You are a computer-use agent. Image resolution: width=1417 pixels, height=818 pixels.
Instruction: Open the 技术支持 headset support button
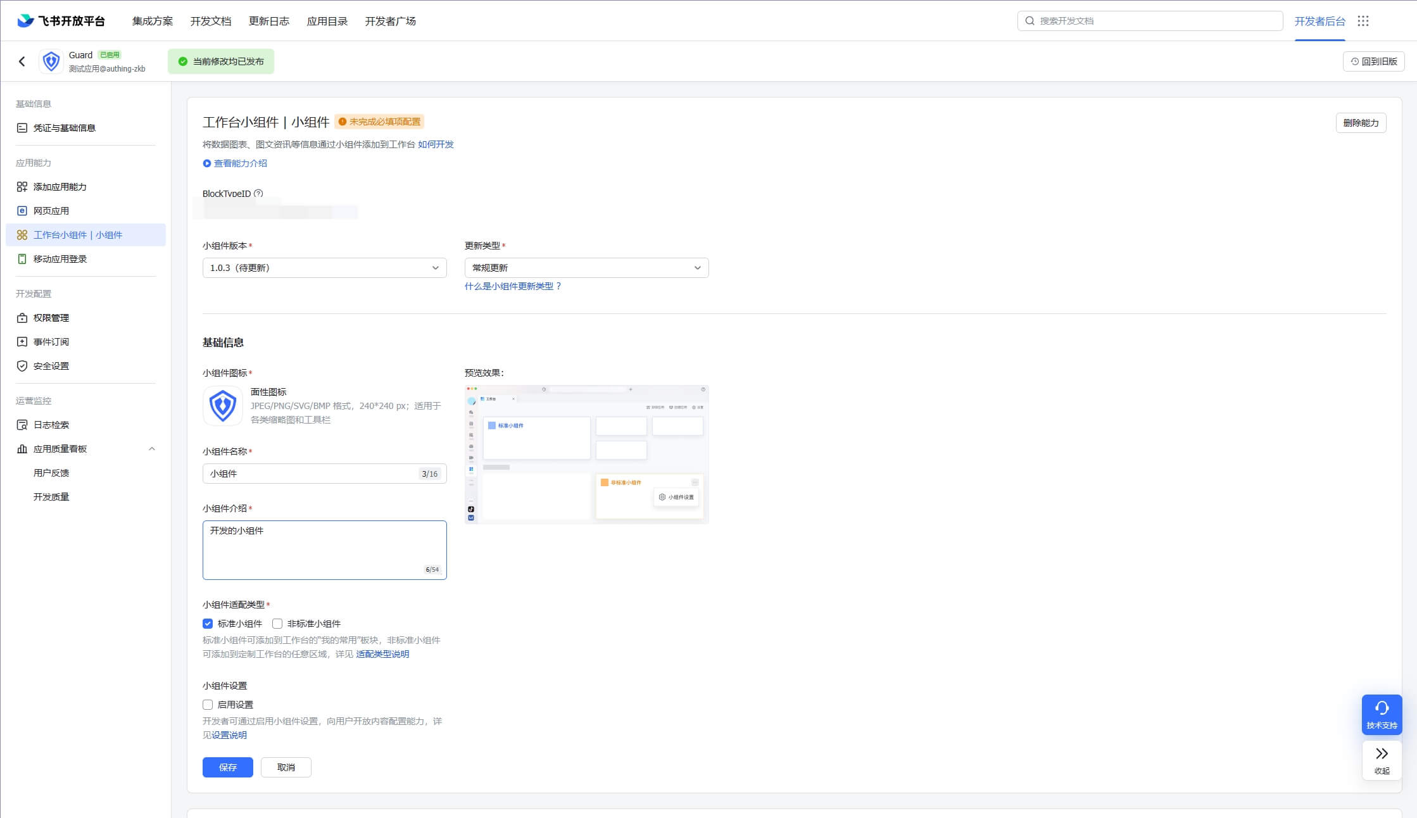tap(1382, 714)
